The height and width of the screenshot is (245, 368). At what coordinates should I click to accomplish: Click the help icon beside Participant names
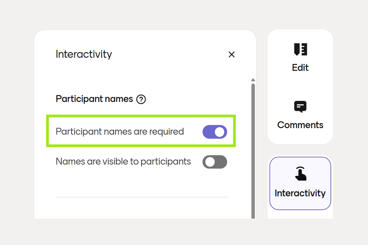click(141, 99)
